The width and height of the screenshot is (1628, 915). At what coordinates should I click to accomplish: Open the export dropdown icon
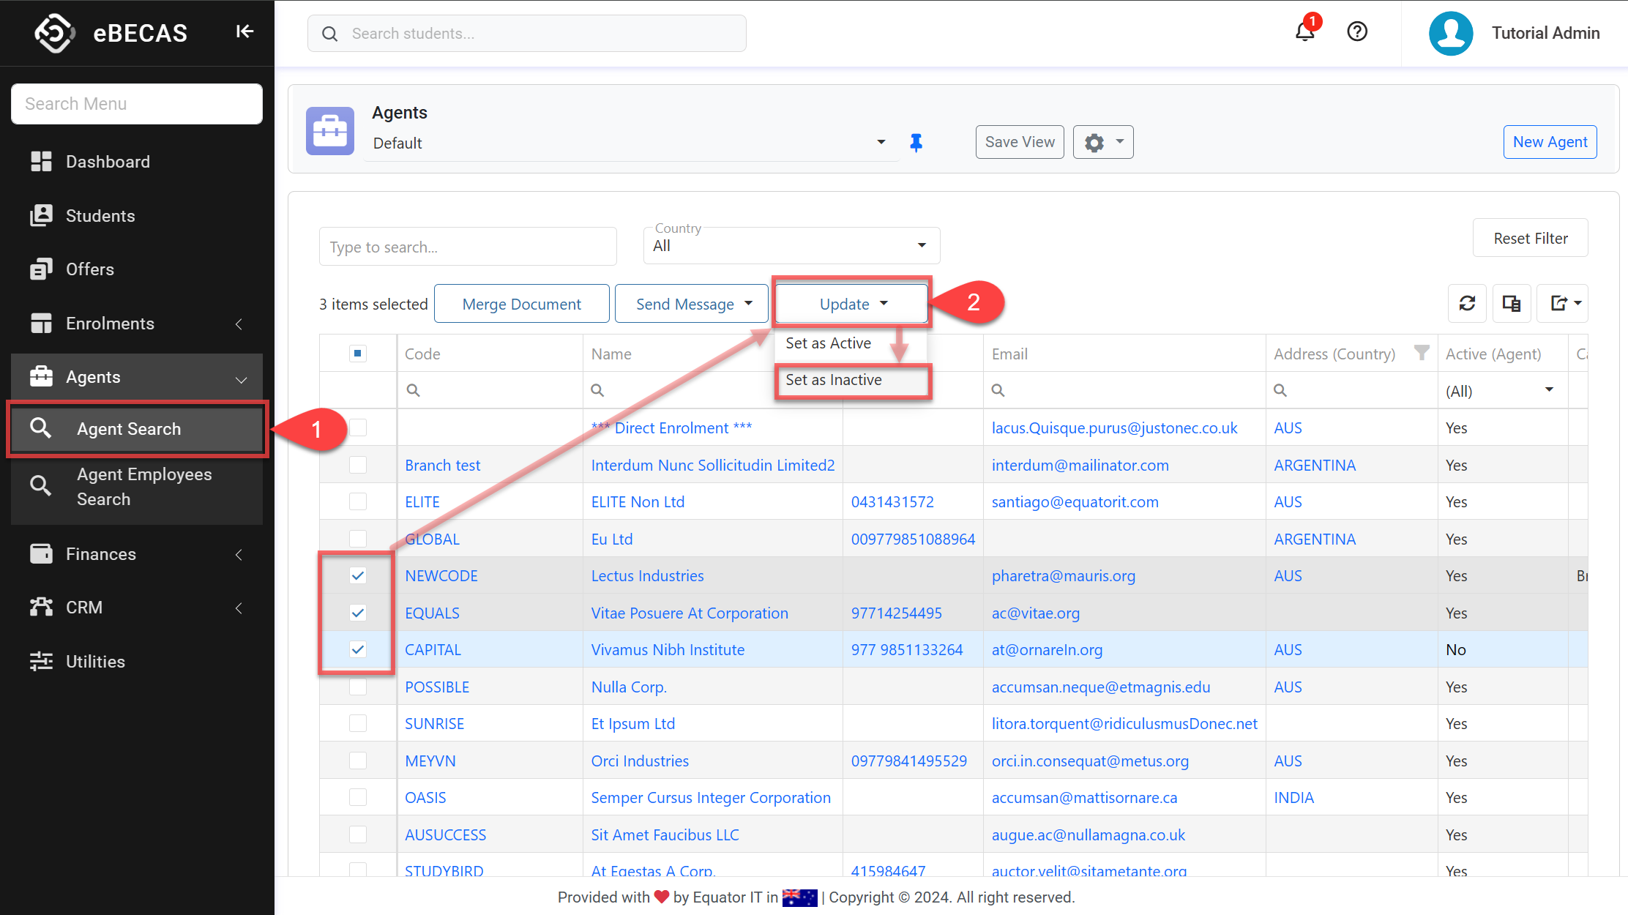(1562, 303)
